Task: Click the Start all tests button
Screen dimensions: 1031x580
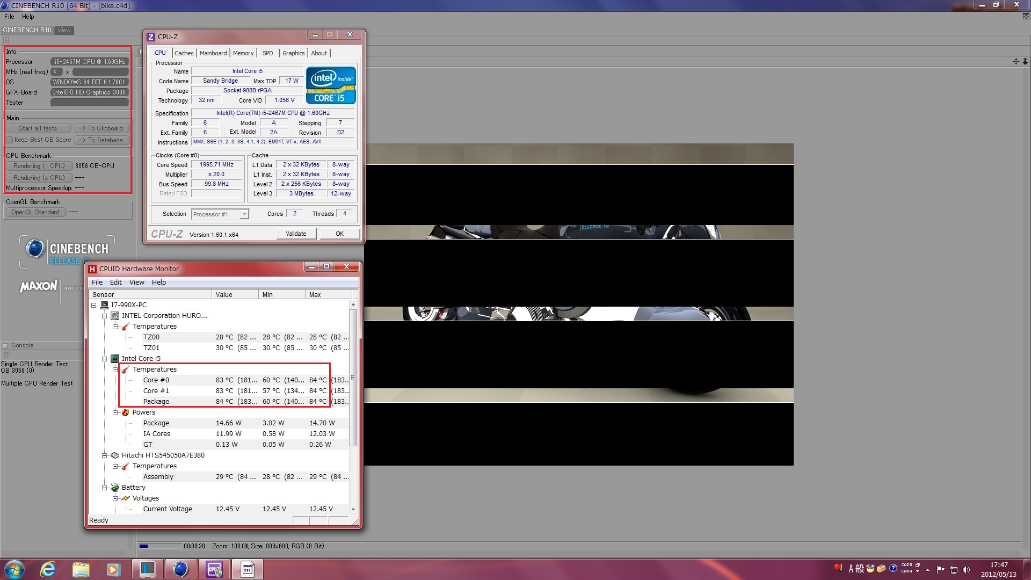Action: click(x=38, y=128)
